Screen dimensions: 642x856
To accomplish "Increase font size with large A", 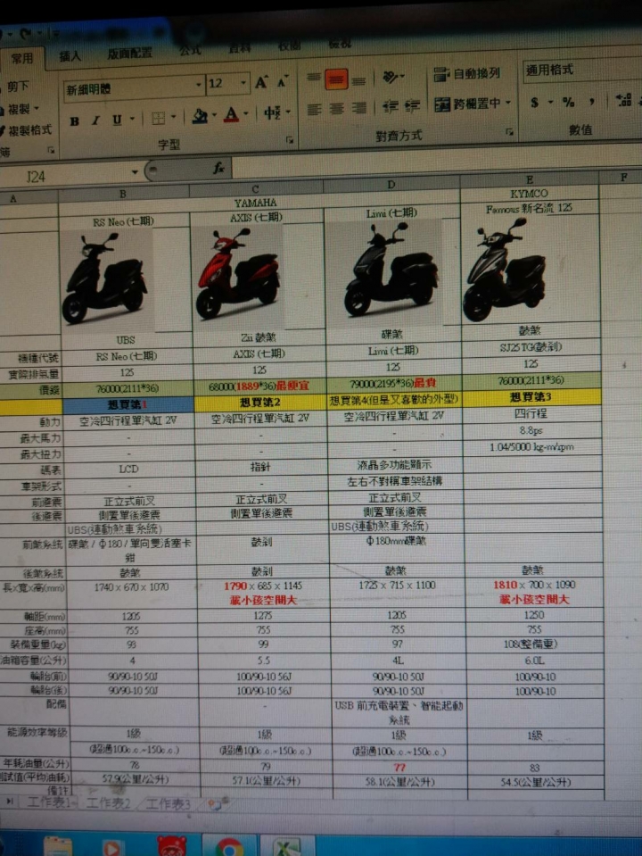I will (261, 83).
